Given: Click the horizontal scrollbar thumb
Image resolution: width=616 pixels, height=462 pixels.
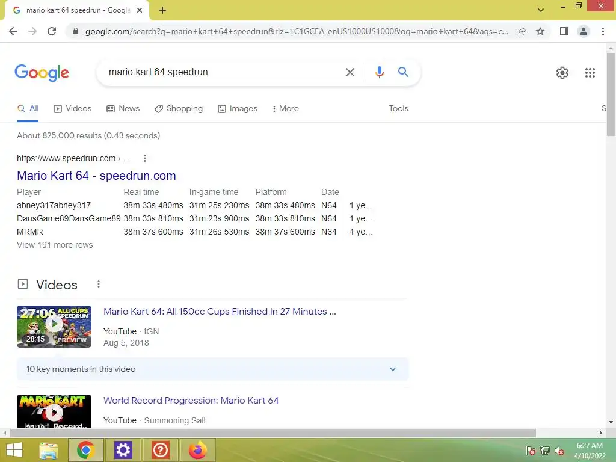Looking at the screenshot, I should [x=273, y=433].
